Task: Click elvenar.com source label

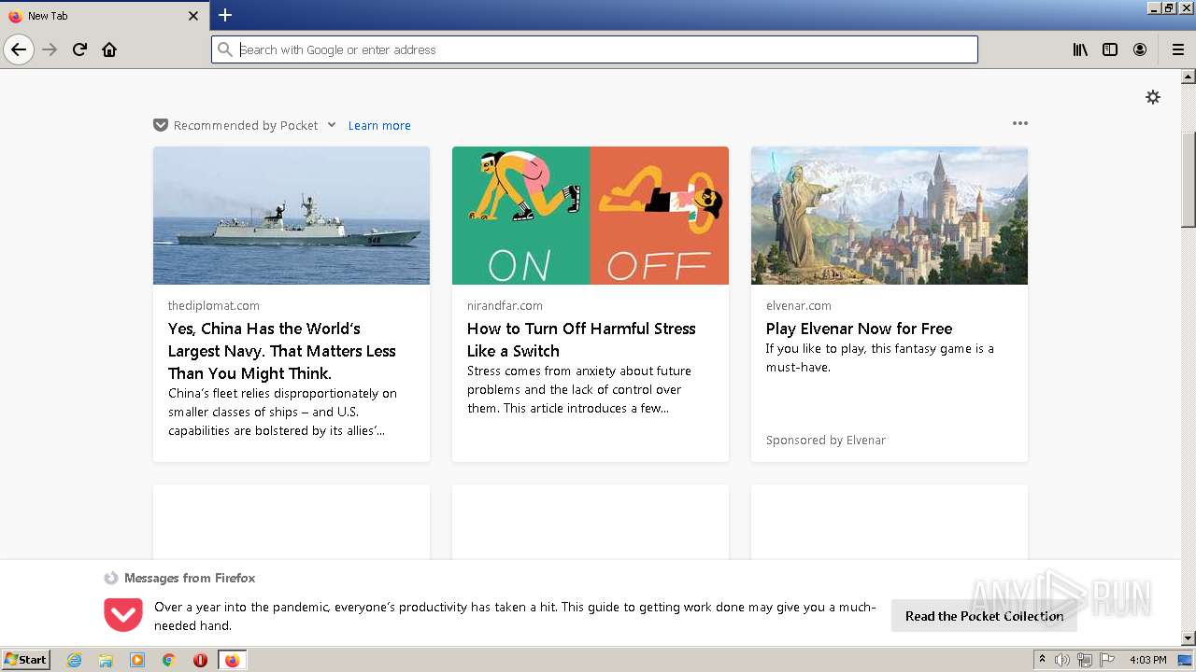Action: point(799,305)
